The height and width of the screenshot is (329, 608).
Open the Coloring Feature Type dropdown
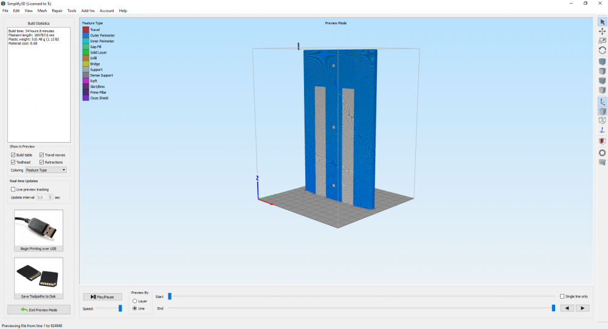[46, 170]
